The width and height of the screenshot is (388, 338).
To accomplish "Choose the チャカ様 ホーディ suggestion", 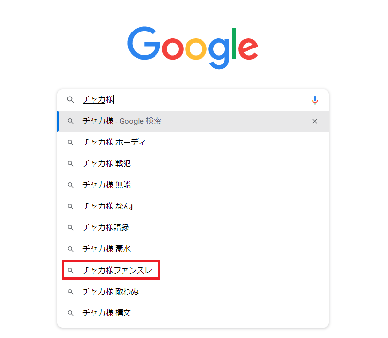I will 193,142.
